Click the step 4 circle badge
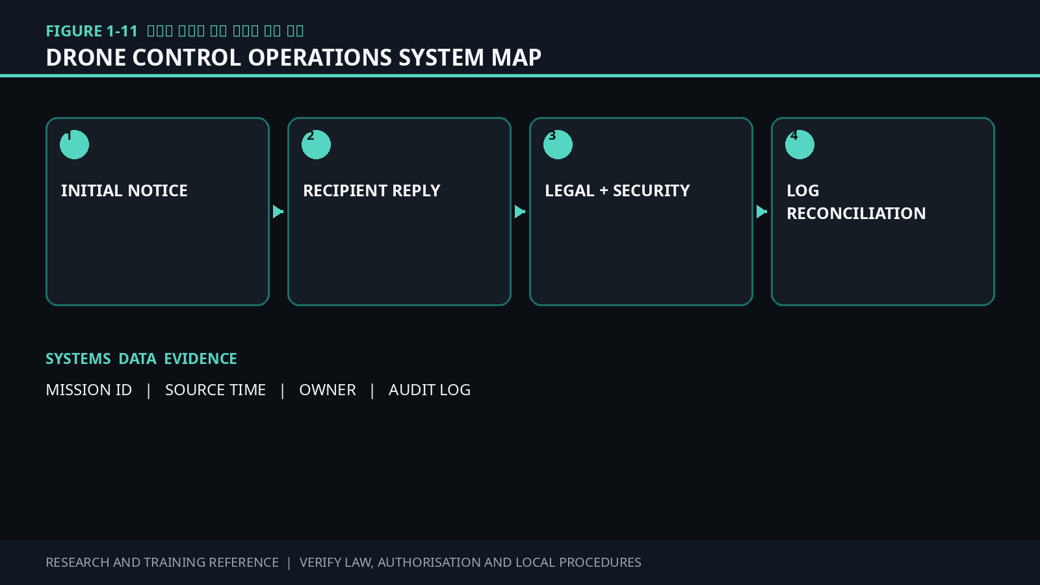This screenshot has height=585, width=1040. (x=799, y=144)
